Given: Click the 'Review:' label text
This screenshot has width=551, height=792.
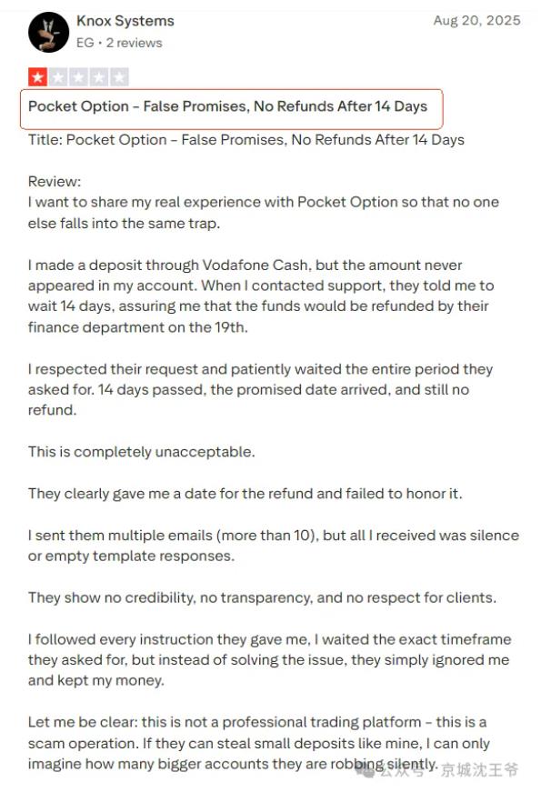Looking at the screenshot, I should (55, 182).
